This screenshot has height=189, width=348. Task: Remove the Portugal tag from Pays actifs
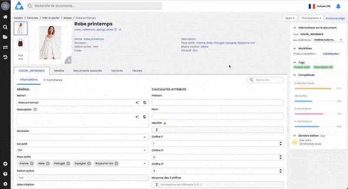(68, 163)
